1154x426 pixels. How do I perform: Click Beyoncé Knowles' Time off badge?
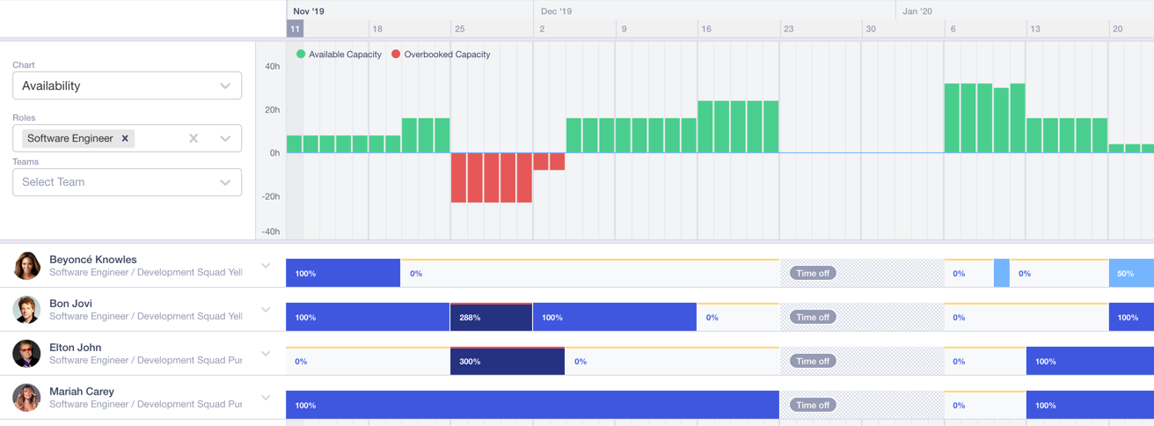(812, 273)
